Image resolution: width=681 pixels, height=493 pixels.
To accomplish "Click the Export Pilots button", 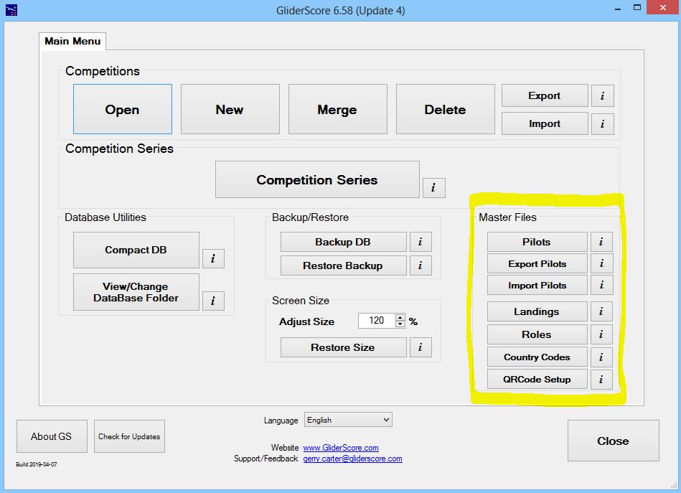I will tap(537, 263).
